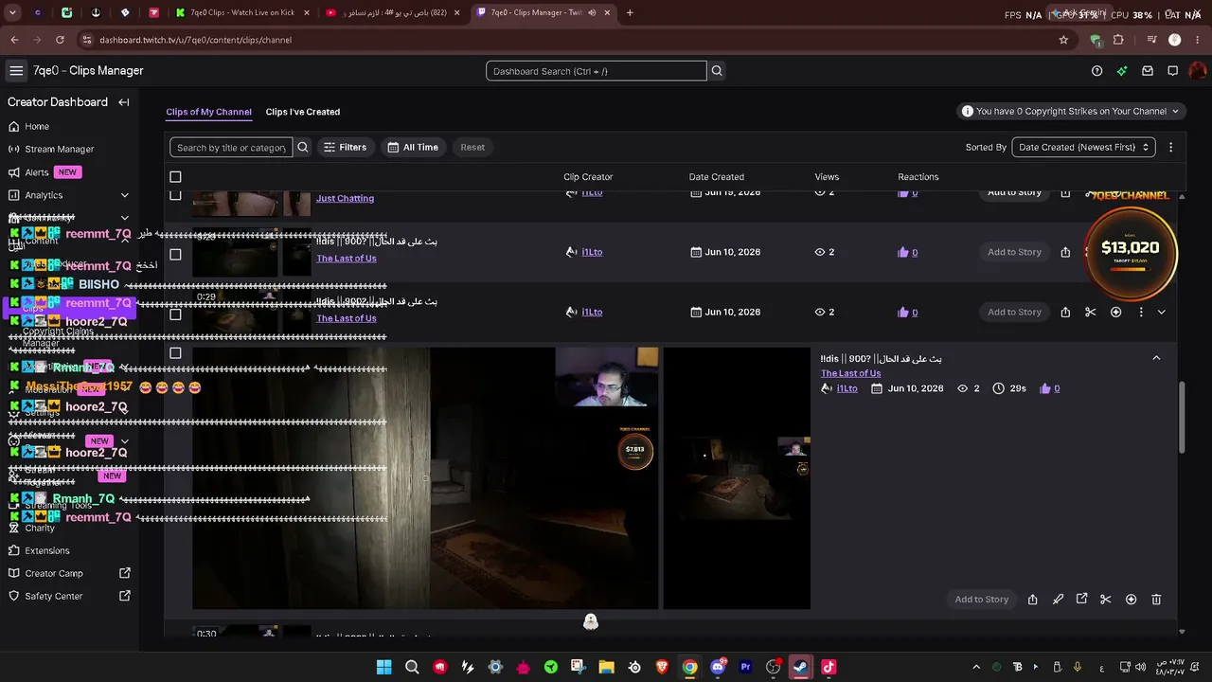Click the scissors icon in expanded clip panel

pyautogui.click(x=1106, y=600)
